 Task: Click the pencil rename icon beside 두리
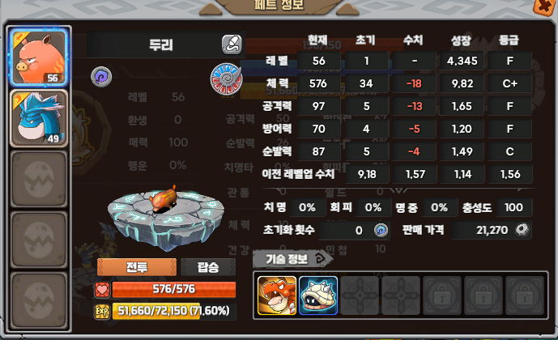(232, 45)
